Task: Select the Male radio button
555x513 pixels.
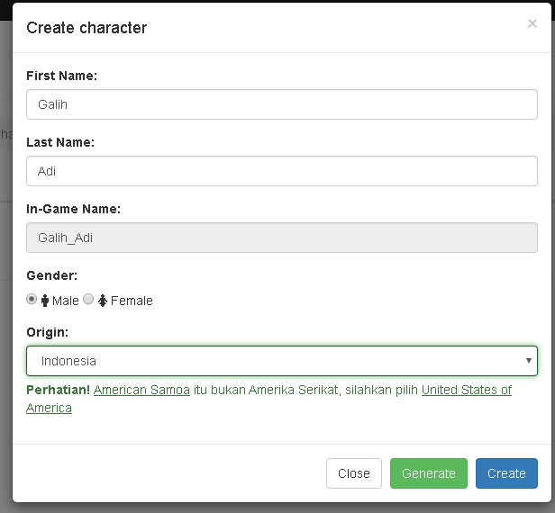Action: tap(32, 300)
